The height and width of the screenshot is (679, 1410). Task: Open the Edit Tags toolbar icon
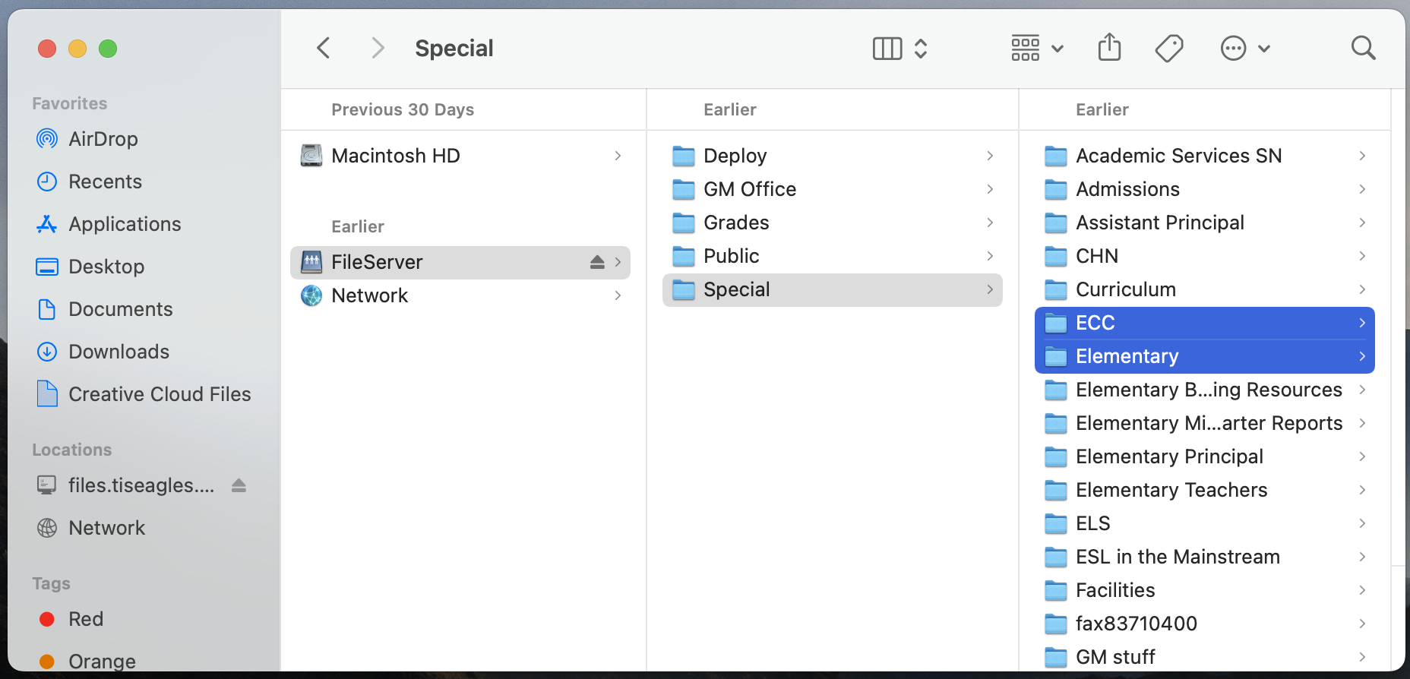tap(1168, 49)
